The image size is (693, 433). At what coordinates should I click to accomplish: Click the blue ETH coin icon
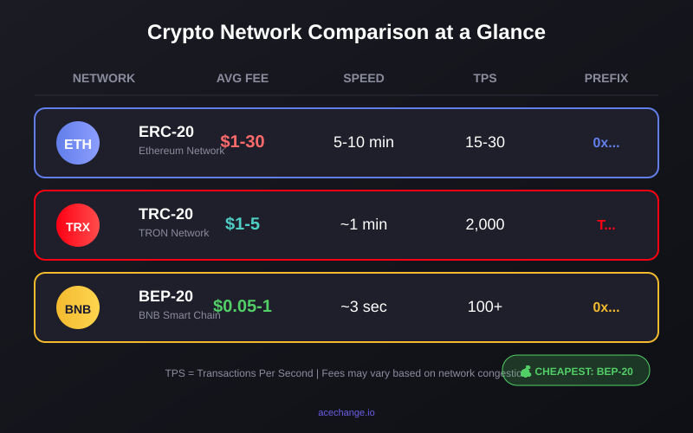click(x=78, y=143)
